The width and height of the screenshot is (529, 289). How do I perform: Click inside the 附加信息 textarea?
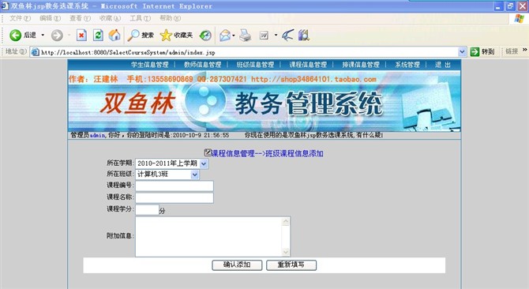[208, 237]
